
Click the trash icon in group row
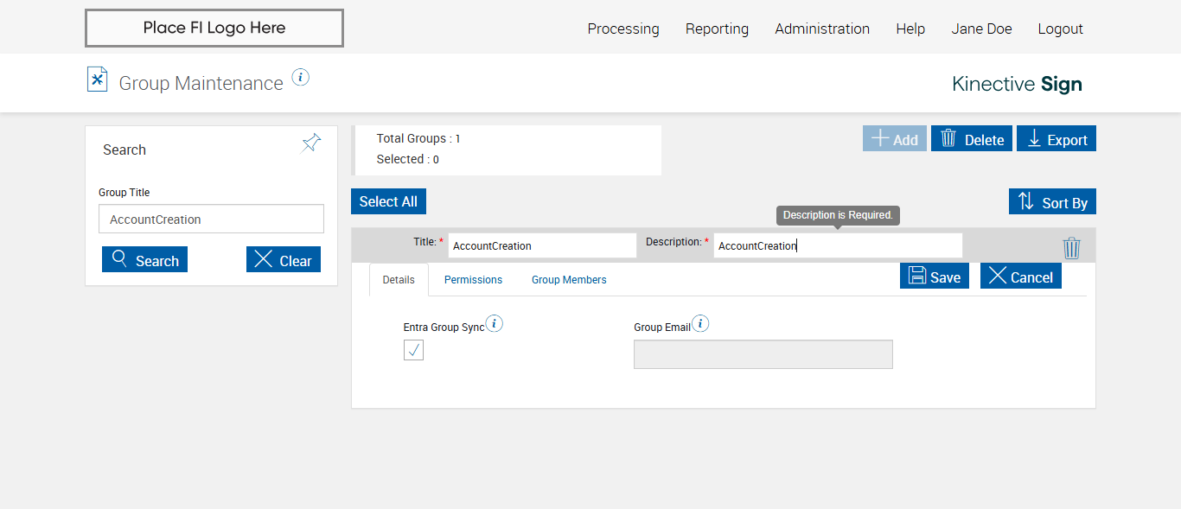click(1071, 248)
